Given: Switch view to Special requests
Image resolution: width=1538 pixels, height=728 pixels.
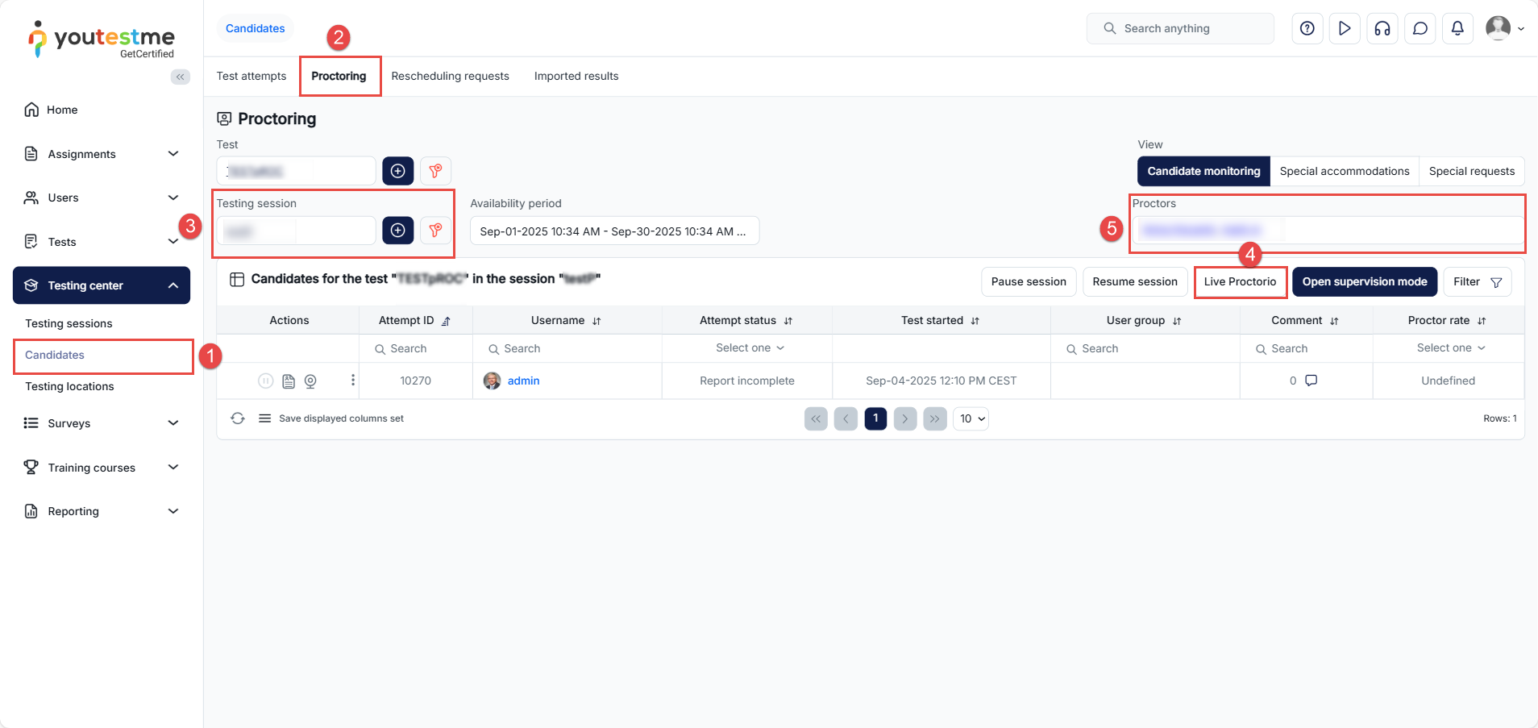Looking at the screenshot, I should coord(1471,171).
